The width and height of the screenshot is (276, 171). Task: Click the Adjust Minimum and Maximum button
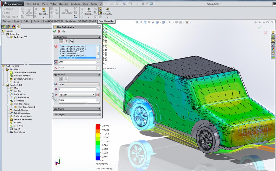coord(98,95)
